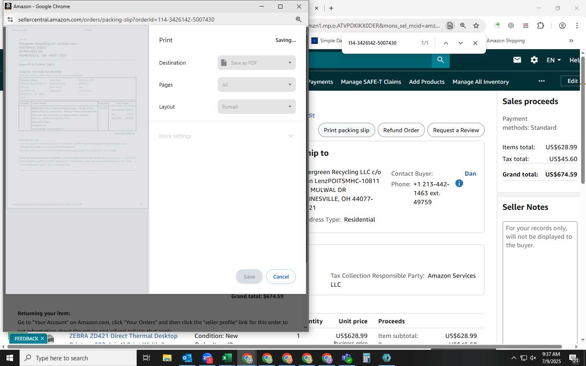
Task: Click the Amazon favicon in popup title bar
Action: tap(8, 6)
